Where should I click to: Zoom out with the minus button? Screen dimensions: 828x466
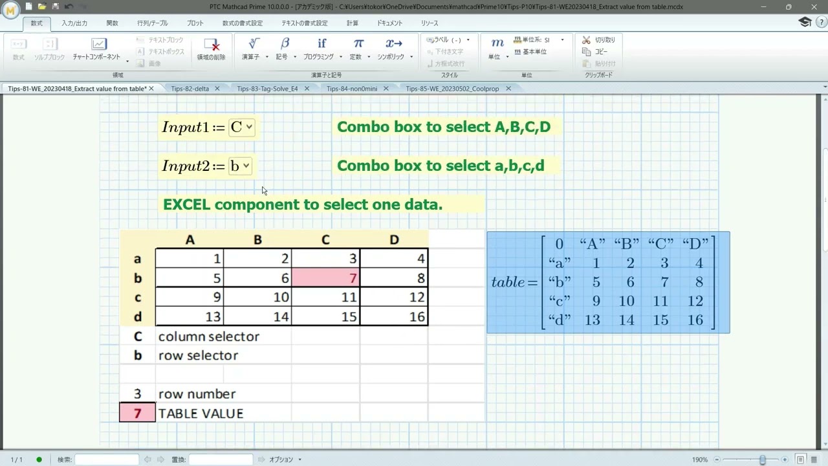[x=717, y=460]
